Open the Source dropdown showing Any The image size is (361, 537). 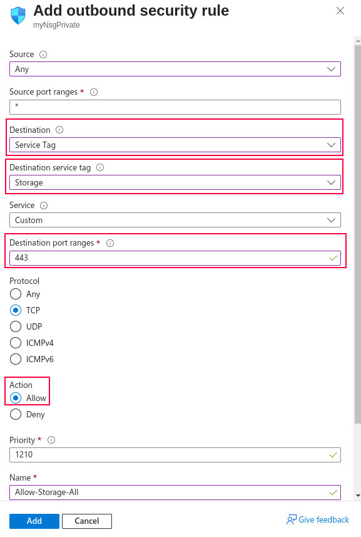175,69
